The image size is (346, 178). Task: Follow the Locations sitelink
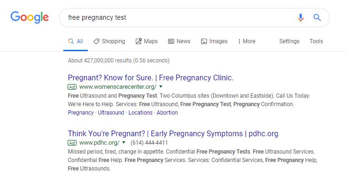[x=140, y=113]
